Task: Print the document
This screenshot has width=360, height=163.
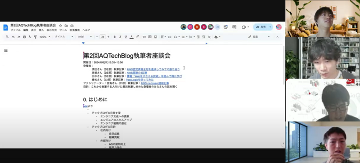Action: point(24,37)
